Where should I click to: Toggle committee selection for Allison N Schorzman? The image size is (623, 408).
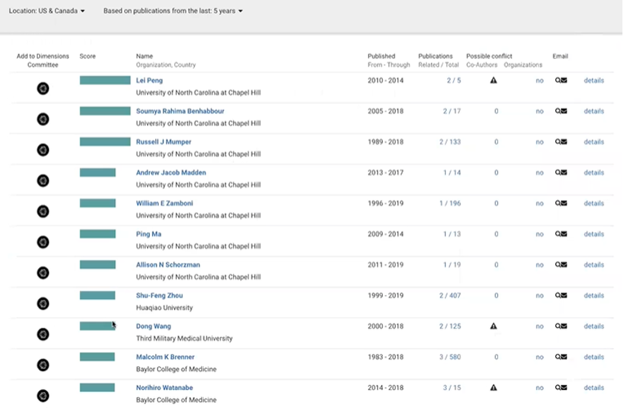(x=43, y=272)
